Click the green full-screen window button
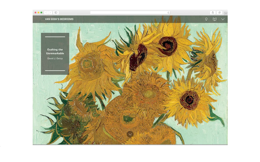 [41, 12]
